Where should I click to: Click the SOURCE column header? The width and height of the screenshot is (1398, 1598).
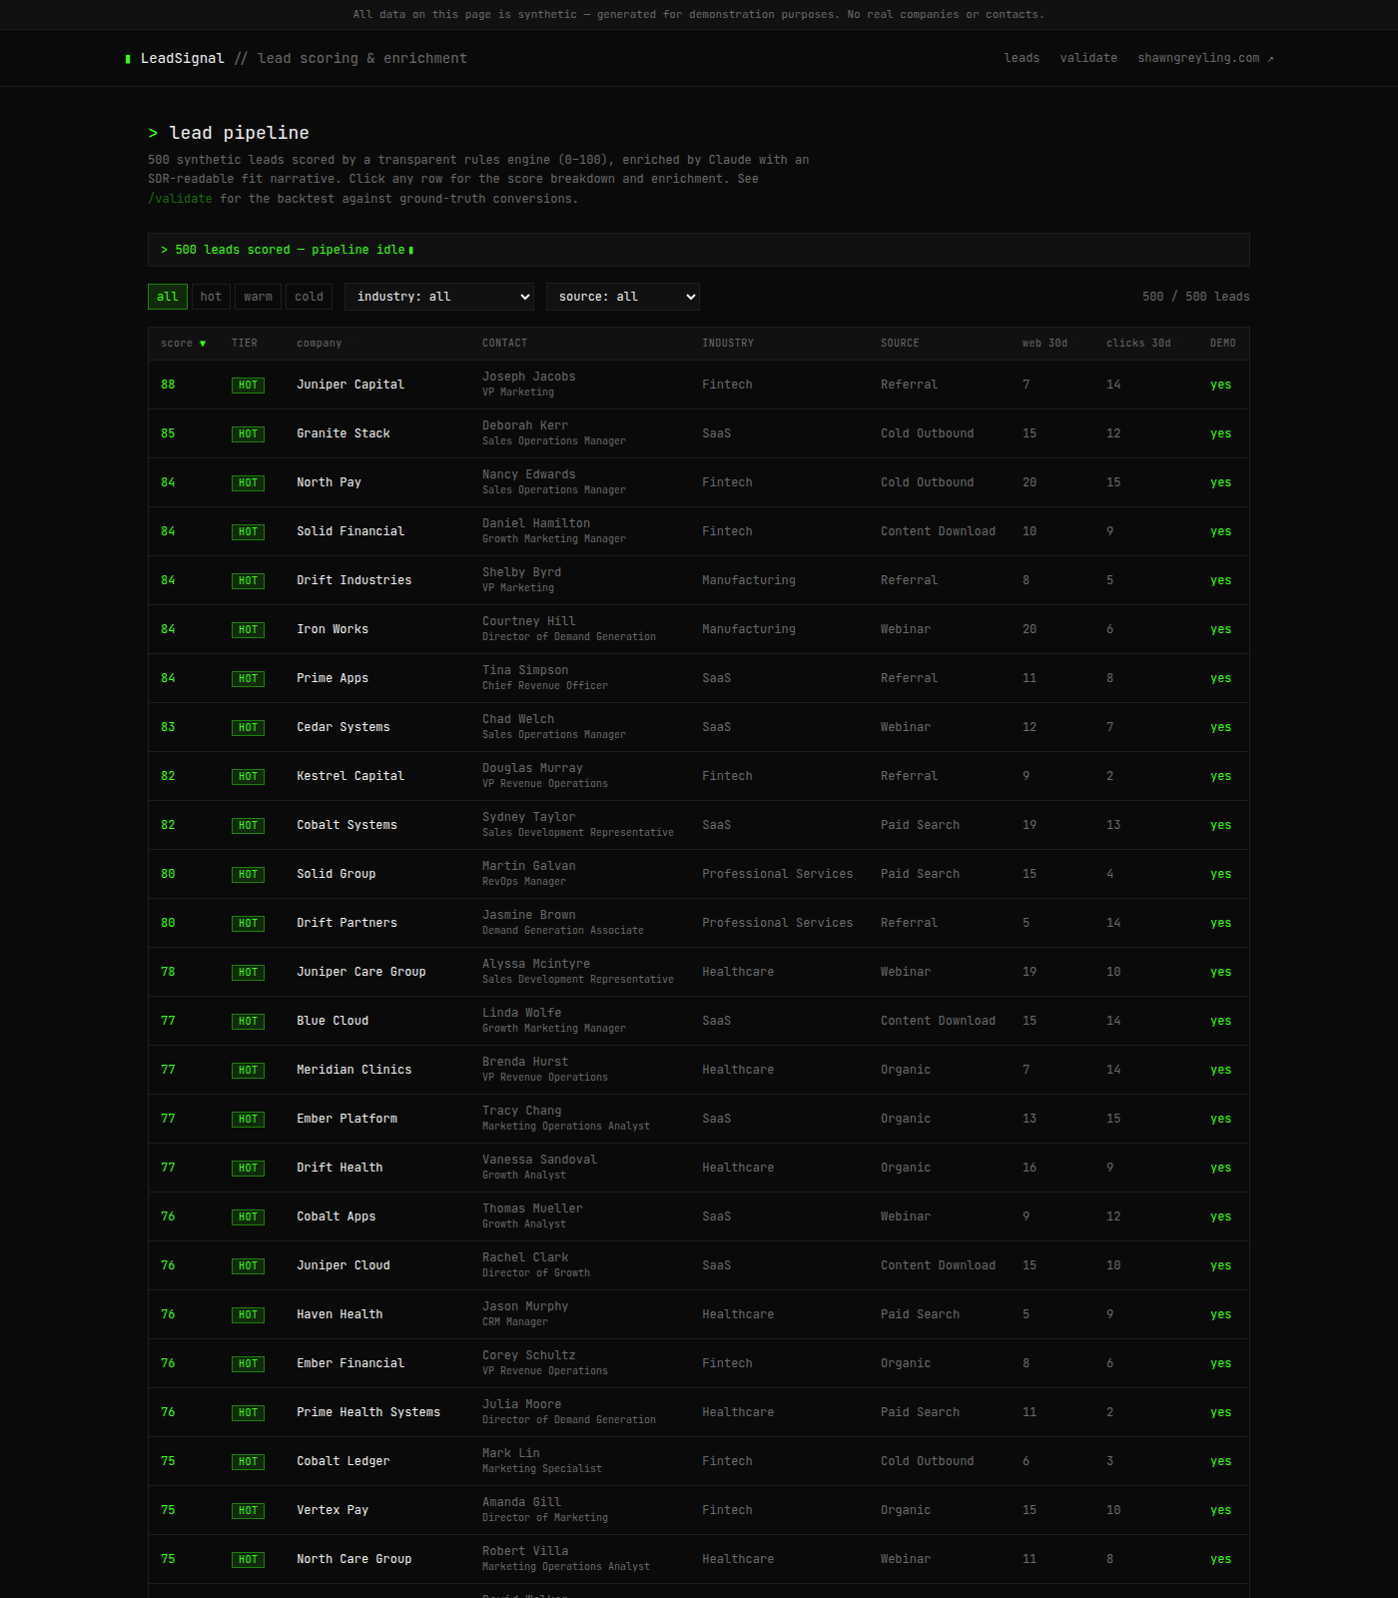(900, 344)
